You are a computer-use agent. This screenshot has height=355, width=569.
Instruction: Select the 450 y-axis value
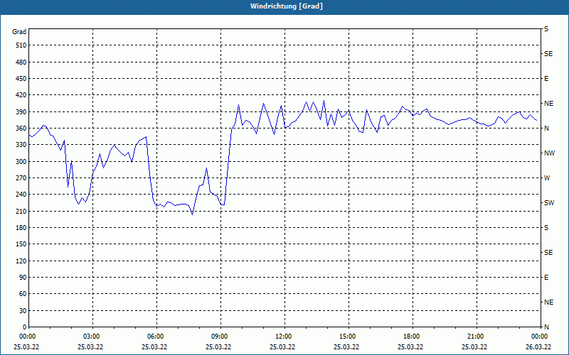coord(21,79)
